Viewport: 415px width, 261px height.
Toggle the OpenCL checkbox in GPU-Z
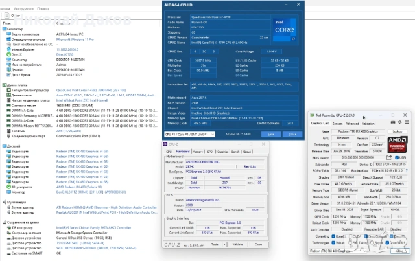coord(333,236)
